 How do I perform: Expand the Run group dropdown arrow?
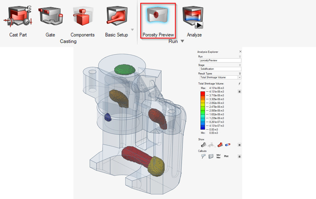coord(182,41)
